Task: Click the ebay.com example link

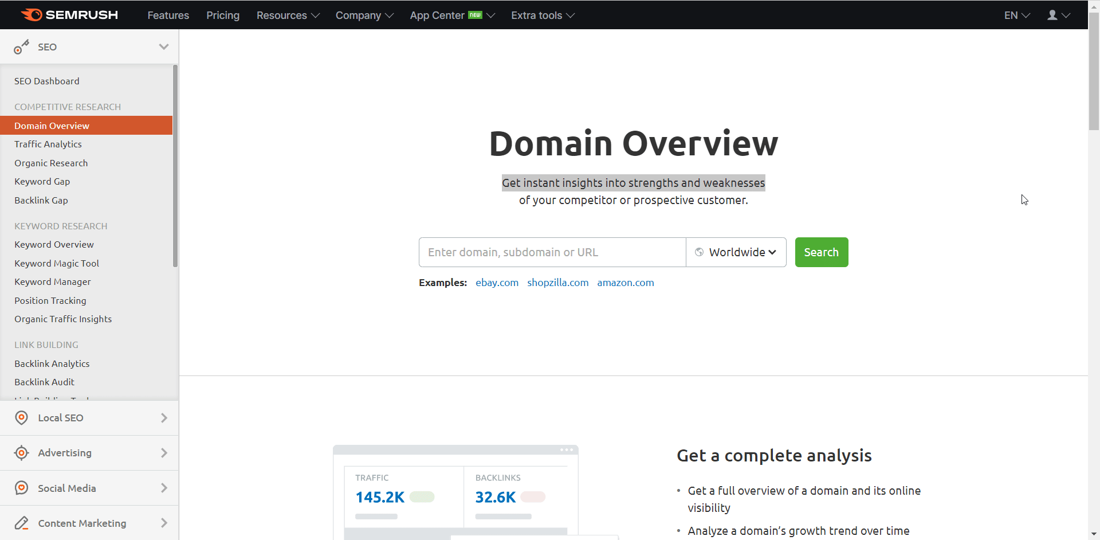Action: (497, 283)
